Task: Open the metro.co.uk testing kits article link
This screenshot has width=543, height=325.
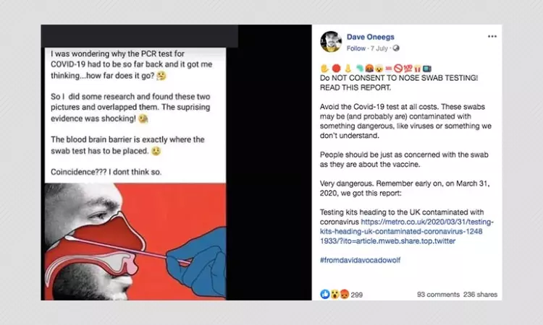Action: pos(407,231)
